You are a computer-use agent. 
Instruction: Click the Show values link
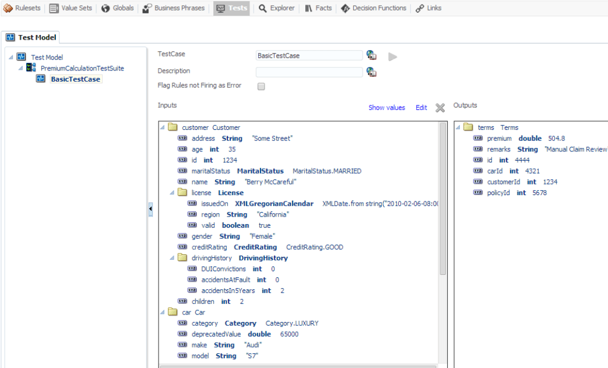click(386, 108)
